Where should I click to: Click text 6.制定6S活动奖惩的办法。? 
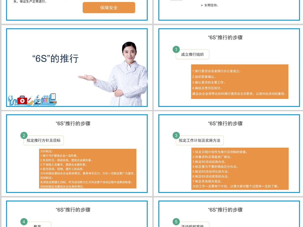(x=211, y=177)
